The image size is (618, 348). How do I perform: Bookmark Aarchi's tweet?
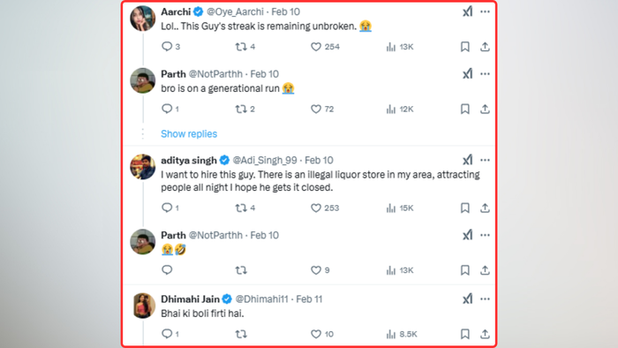465,47
